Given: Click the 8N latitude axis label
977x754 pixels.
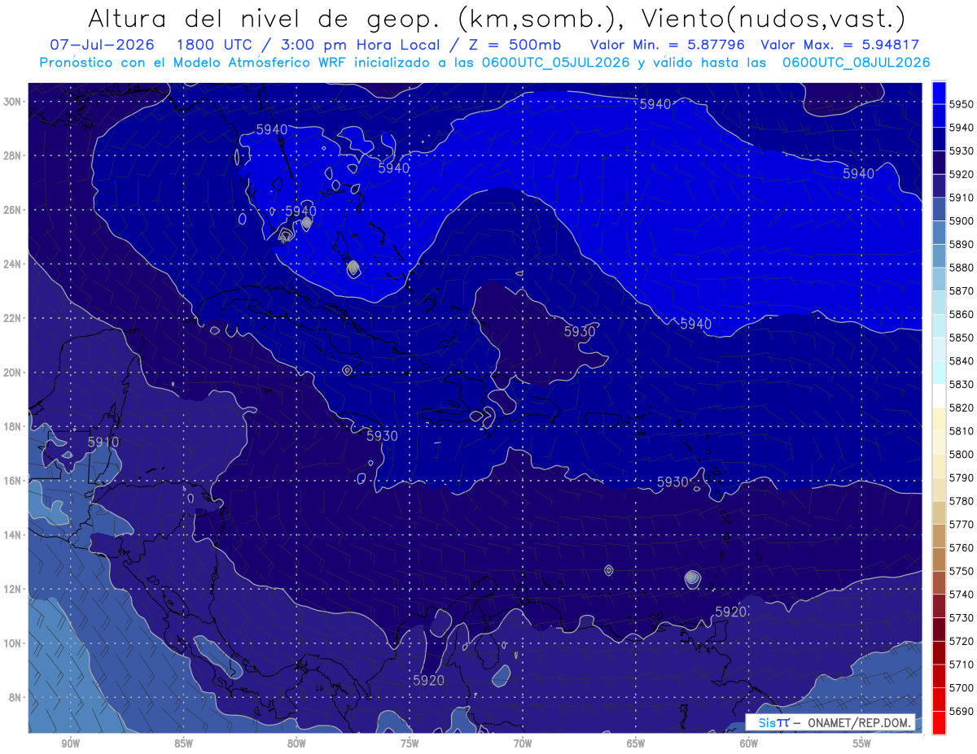Looking at the screenshot, I should tap(15, 697).
